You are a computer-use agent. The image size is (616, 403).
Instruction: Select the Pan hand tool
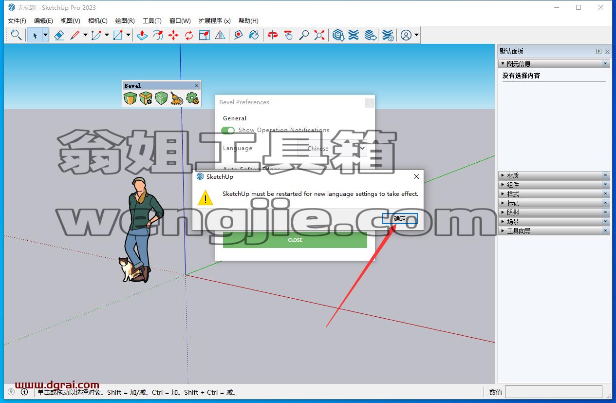[288, 35]
